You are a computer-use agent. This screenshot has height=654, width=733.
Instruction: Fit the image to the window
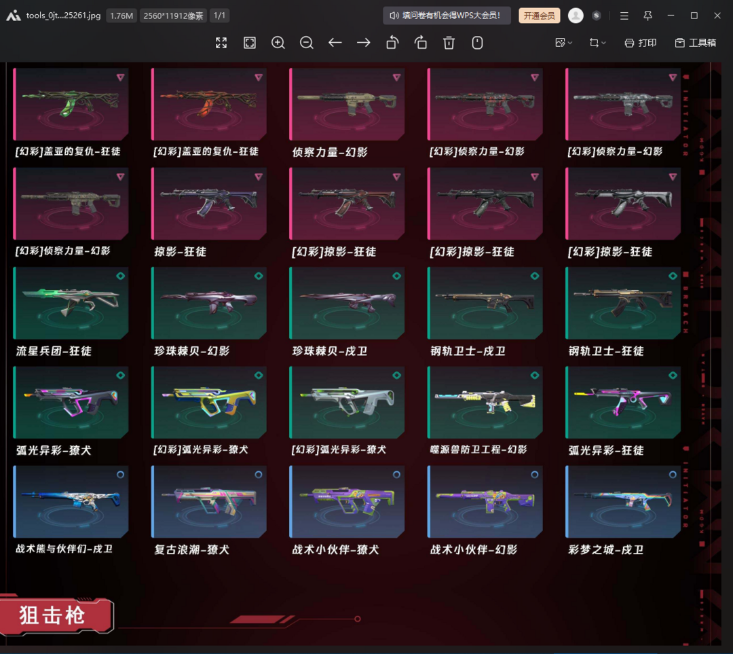(250, 43)
